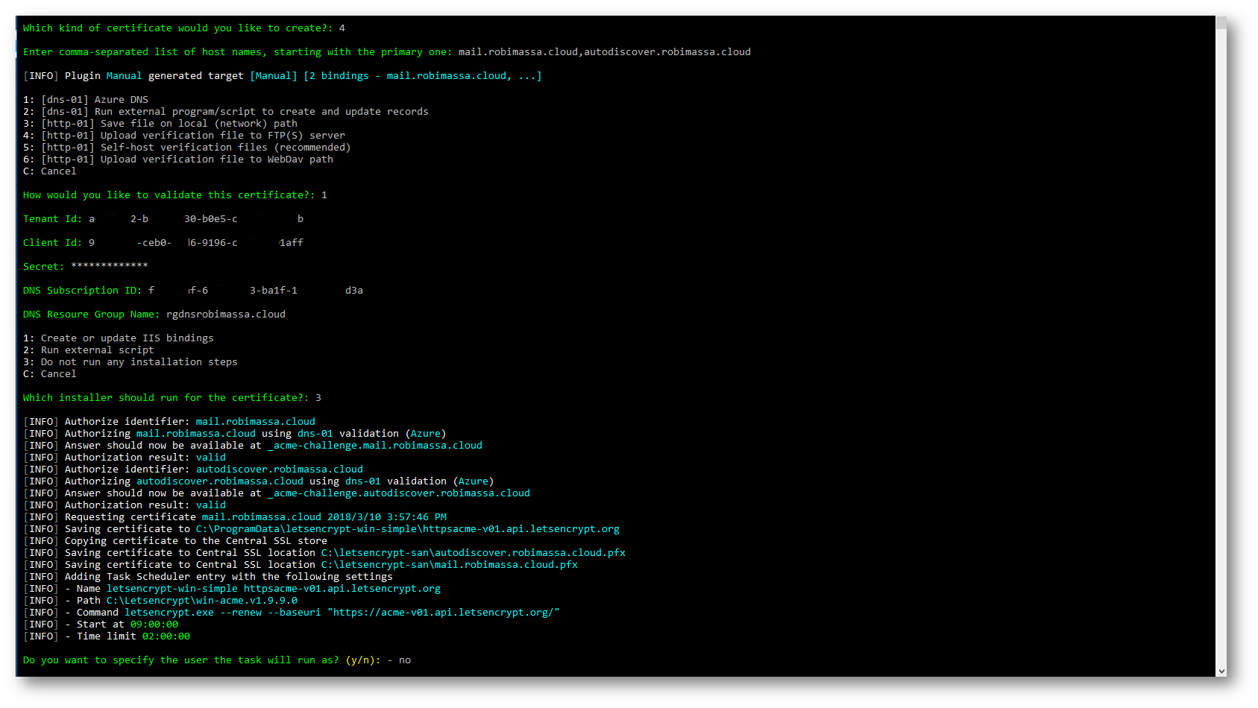Screen dimensions: 1258x708
Task: Click the autodiscover.robimassa.cloud.pfx file path
Action: click(x=473, y=553)
